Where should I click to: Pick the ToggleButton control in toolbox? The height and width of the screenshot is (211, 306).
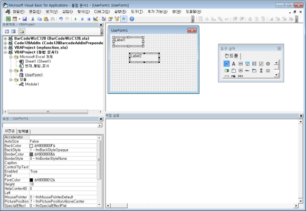226,71
